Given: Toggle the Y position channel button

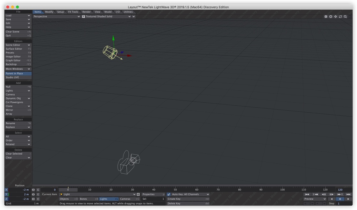Looking at the screenshot, I should tap(6, 195).
